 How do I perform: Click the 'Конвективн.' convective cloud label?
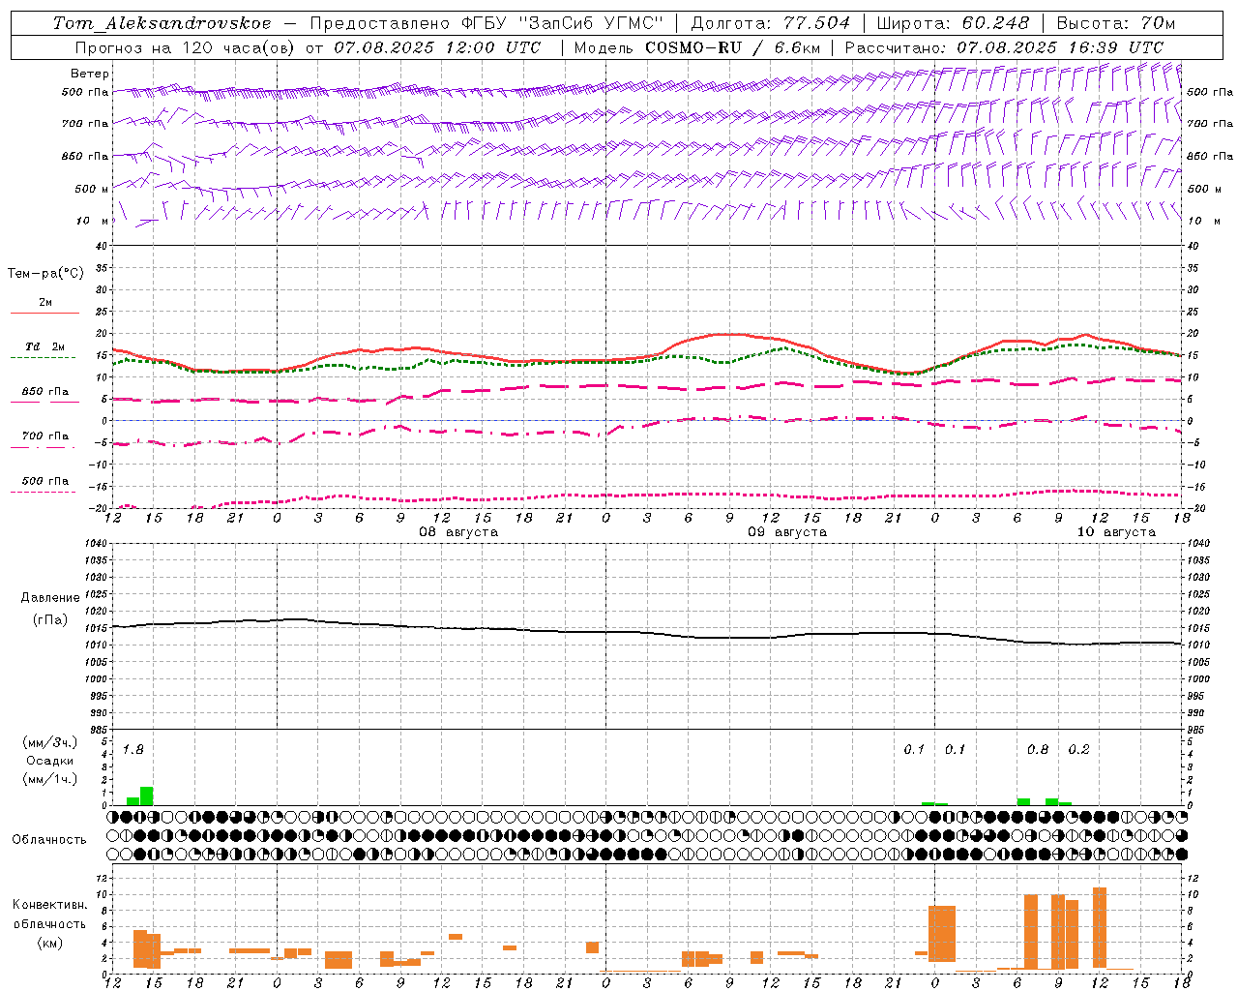49,905
